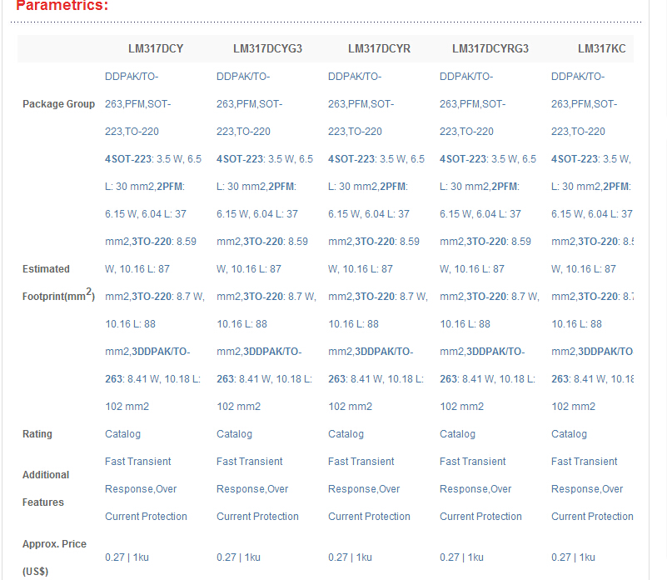Select the LM317DCYG3 part number header

tap(267, 48)
